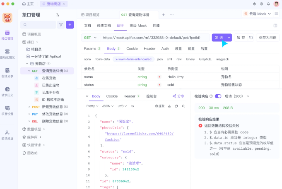
Task: Open the Pretty format dropdown
Action: (x=92, y=106)
